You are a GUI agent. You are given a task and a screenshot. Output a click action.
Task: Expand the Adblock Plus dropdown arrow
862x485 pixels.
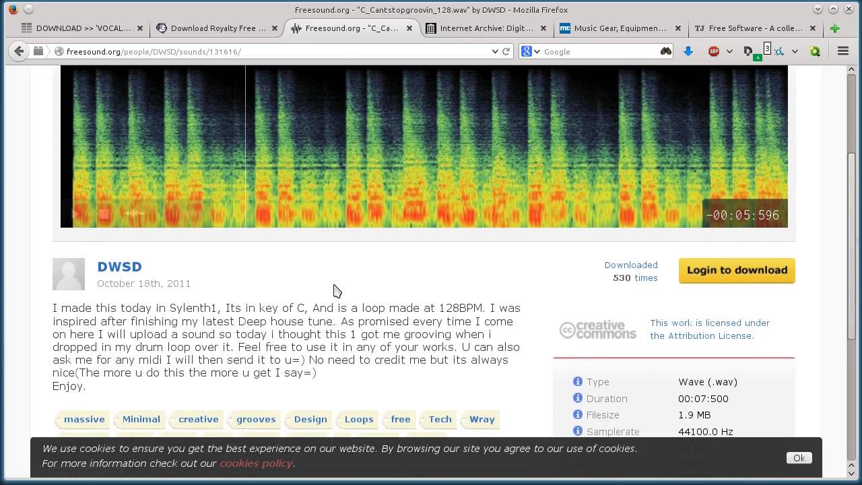(x=729, y=51)
